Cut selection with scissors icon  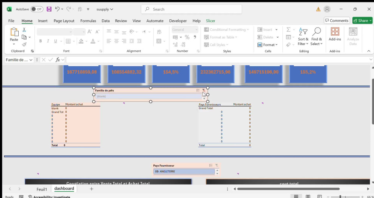24,30
